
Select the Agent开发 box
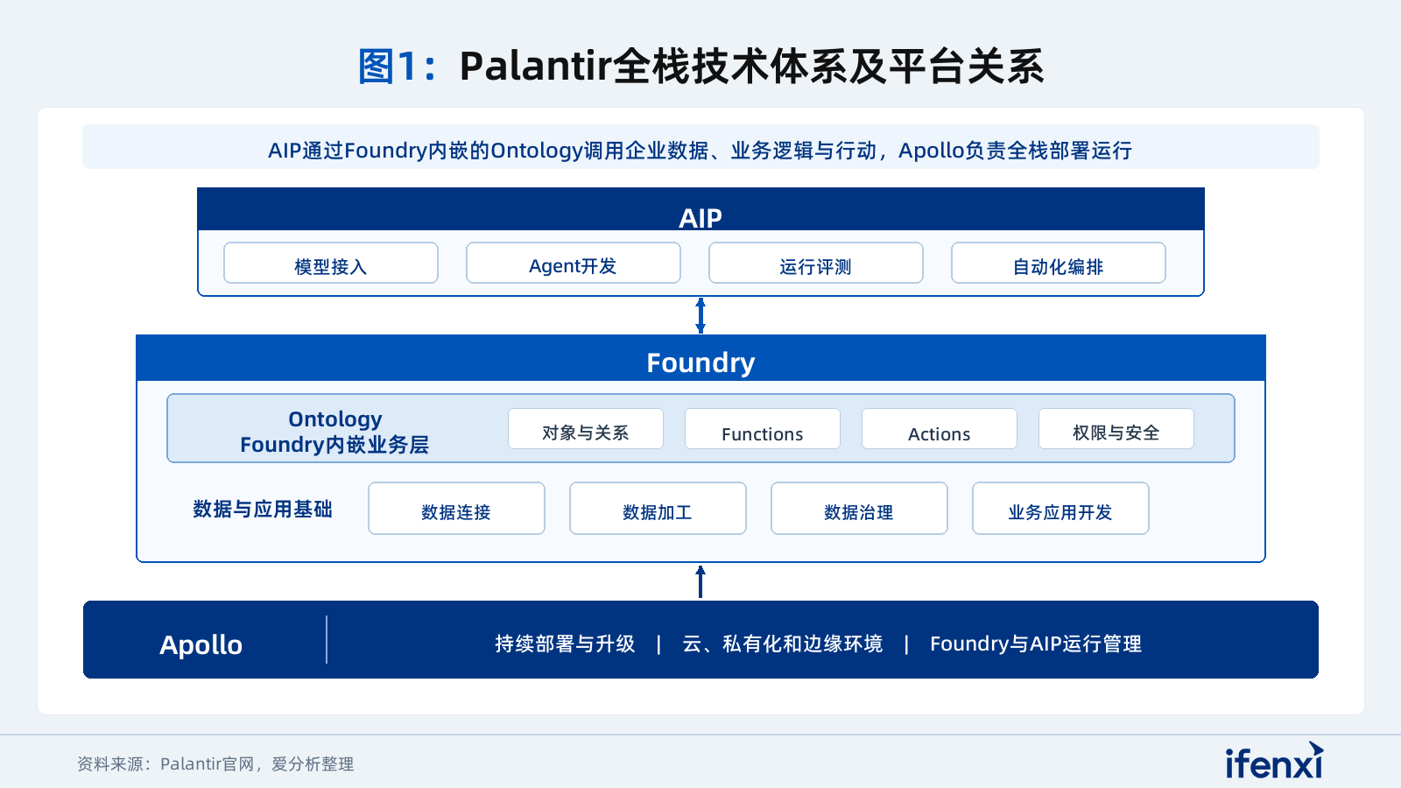(x=574, y=263)
